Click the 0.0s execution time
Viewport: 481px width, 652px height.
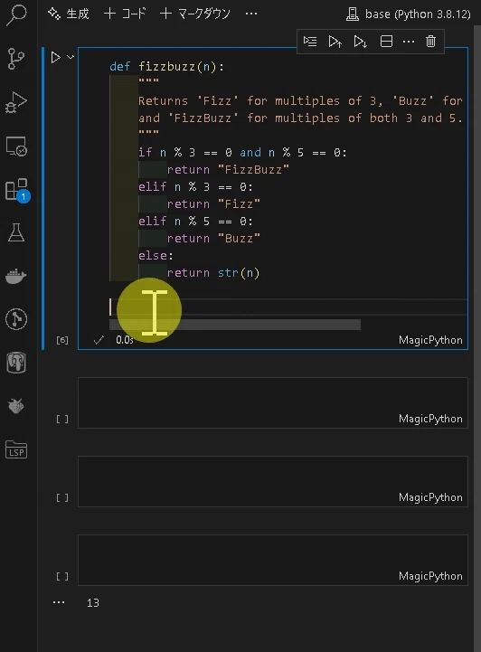pos(124,340)
